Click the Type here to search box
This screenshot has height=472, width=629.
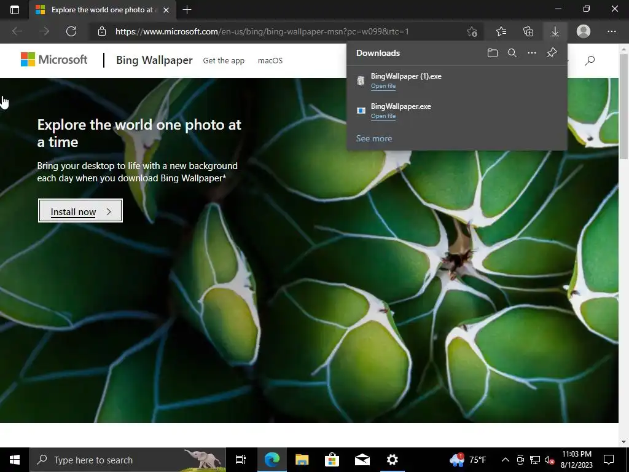click(128, 460)
